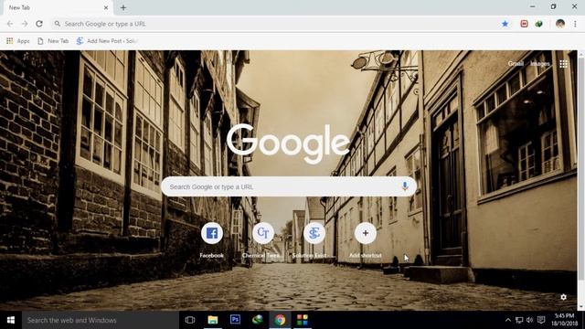Open Task View from the taskbar
585x329 pixels.
tap(190, 320)
